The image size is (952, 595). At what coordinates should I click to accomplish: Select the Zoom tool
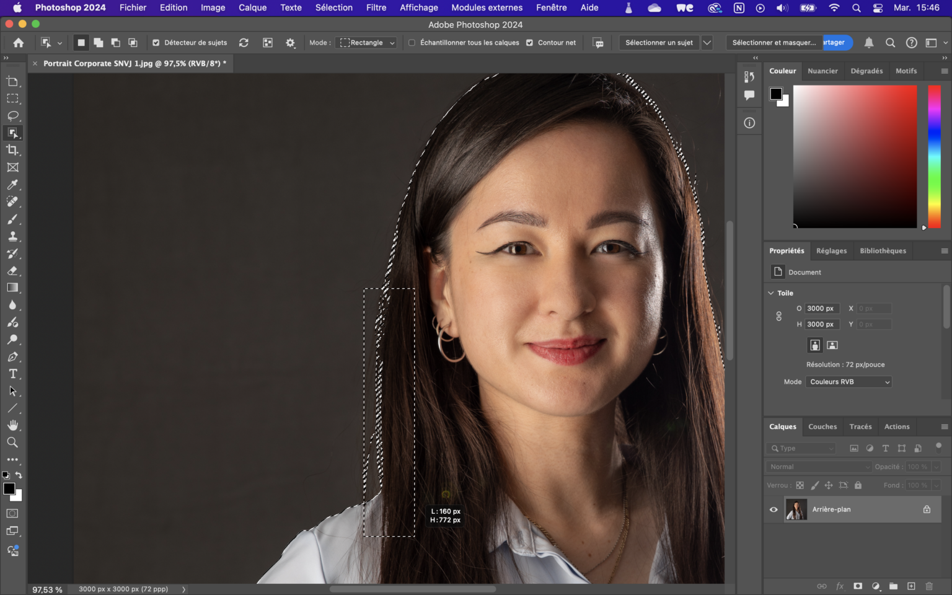pos(12,443)
